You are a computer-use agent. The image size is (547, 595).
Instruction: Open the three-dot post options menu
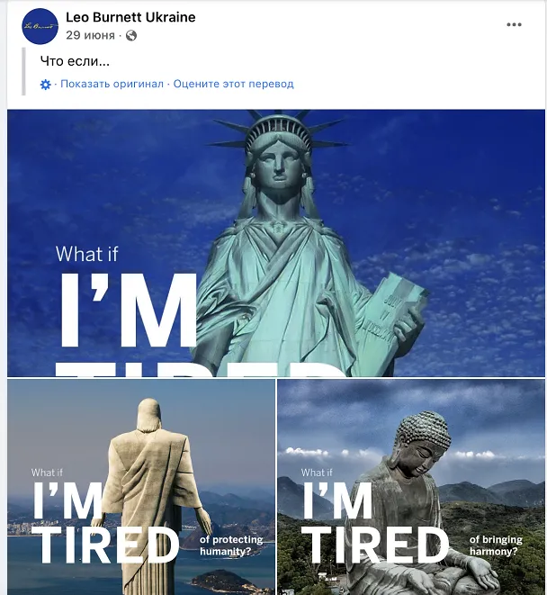pos(514,24)
